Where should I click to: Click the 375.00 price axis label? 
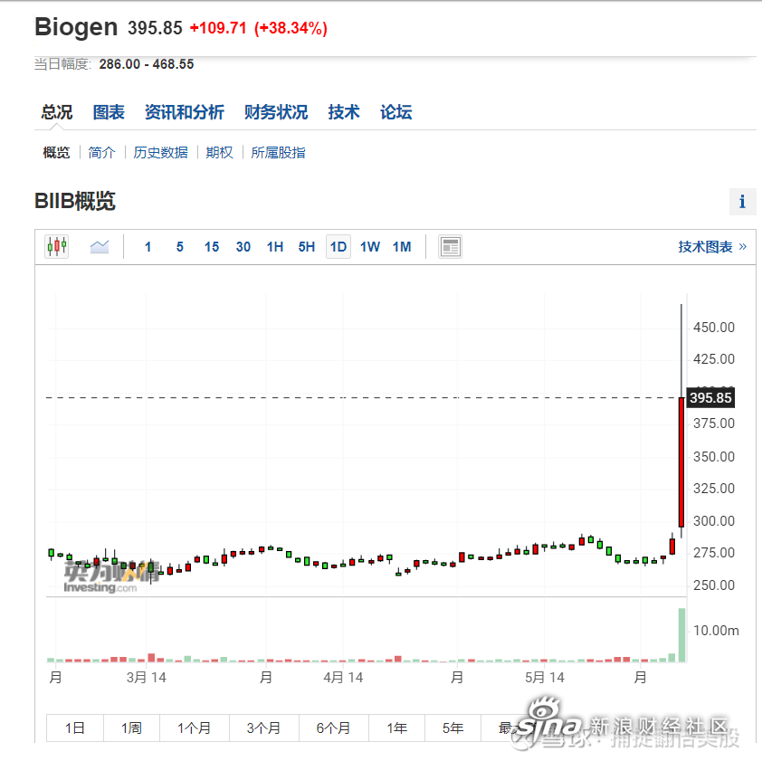pyautogui.click(x=714, y=423)
